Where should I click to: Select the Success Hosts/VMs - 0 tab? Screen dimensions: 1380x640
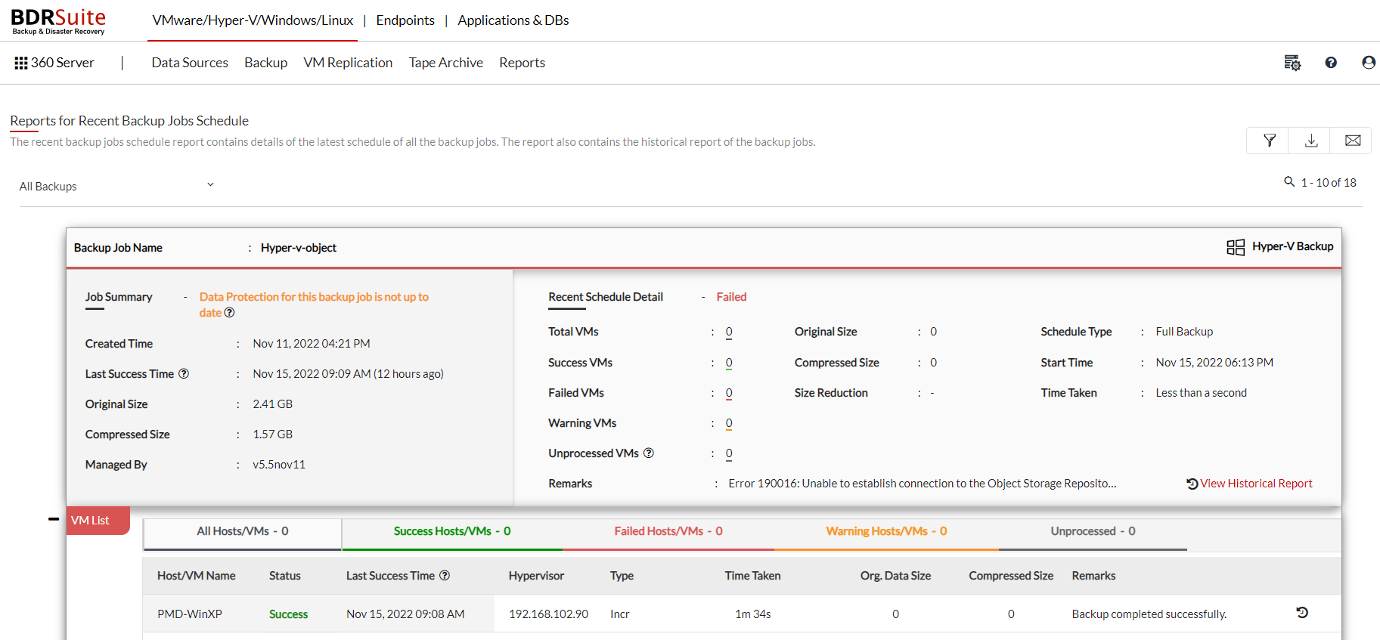tap(452, 532)
